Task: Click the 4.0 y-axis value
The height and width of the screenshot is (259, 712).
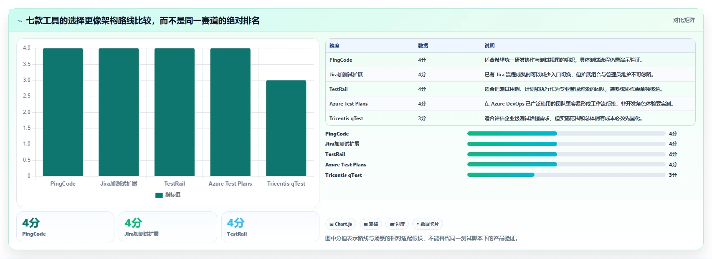Action: [27, 48]
